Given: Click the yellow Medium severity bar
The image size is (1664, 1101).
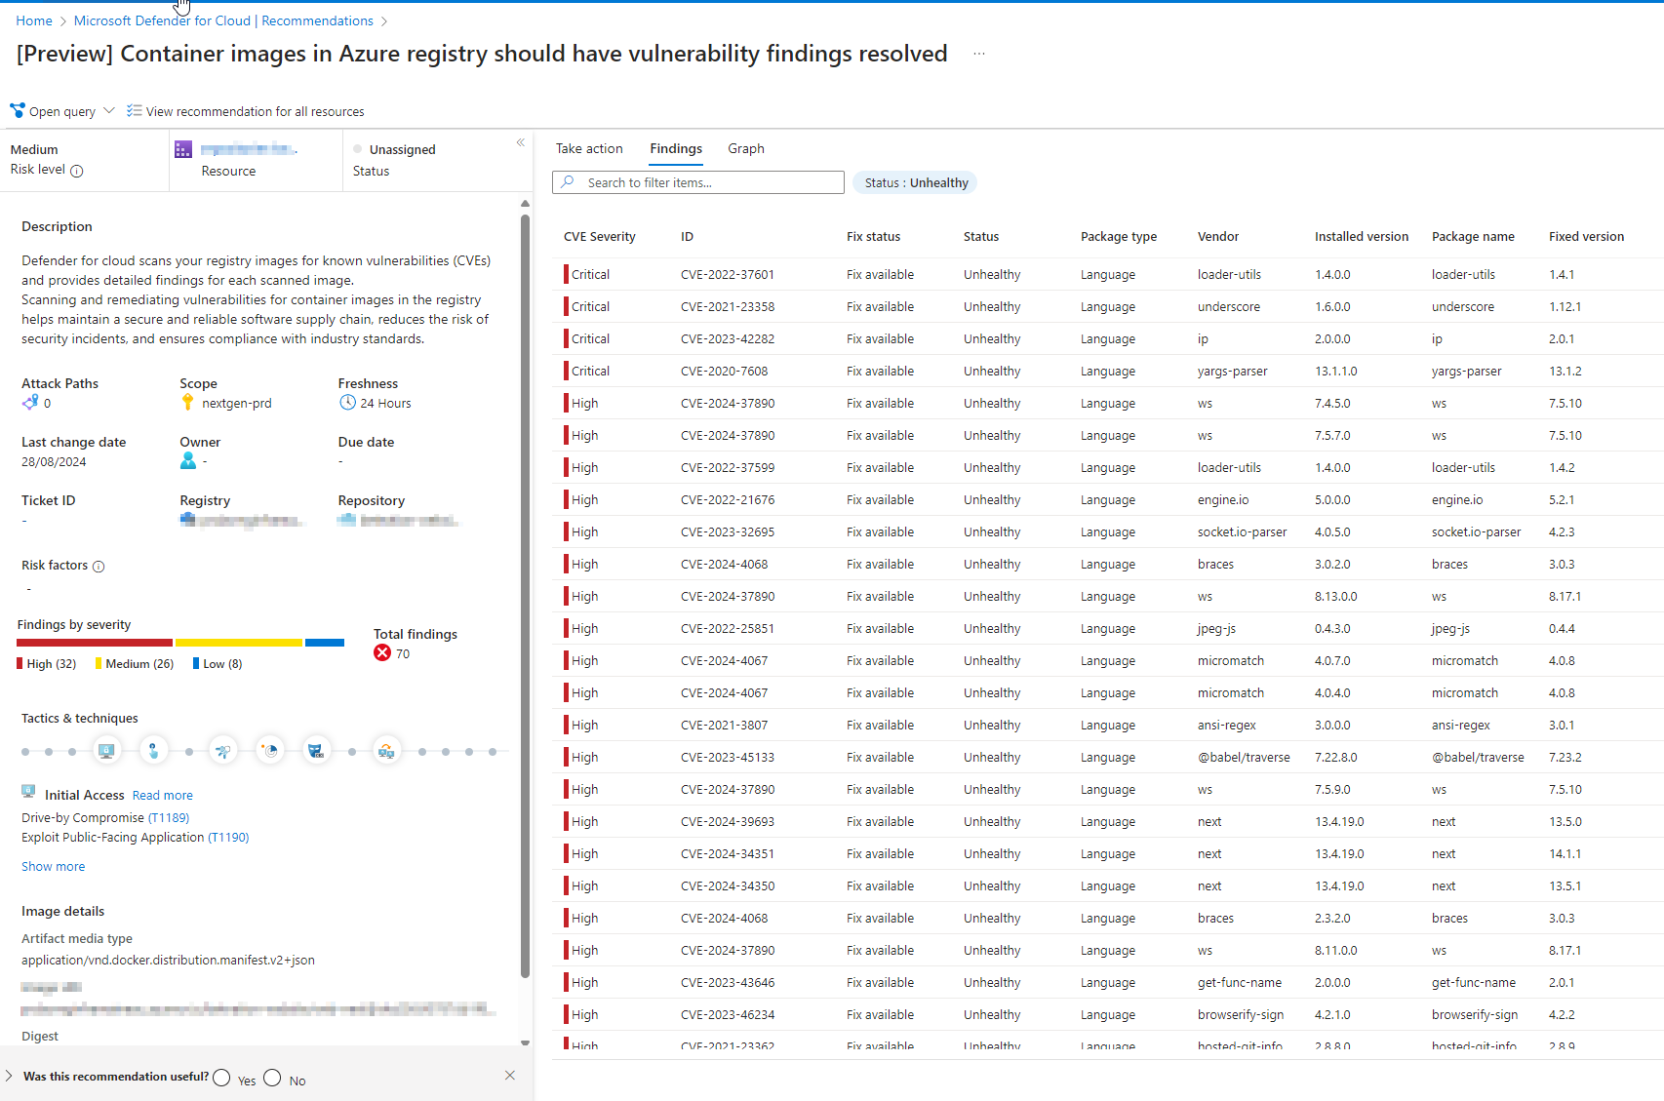Looking at the screenshot, I should pos(239,643).
